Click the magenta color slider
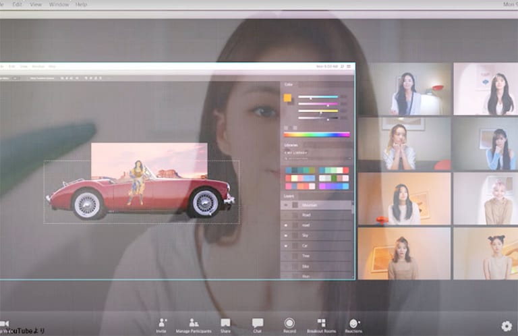 [318, 104]
